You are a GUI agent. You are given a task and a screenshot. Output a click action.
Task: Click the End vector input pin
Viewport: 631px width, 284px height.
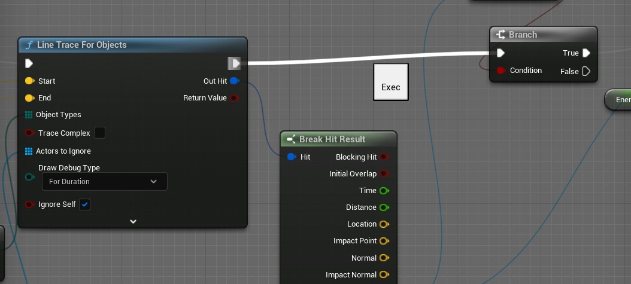29,97
